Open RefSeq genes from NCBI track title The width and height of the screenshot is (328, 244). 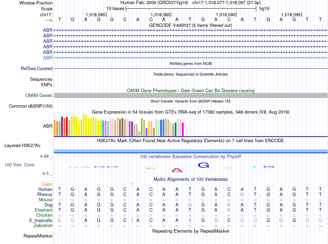click(x=191, y=64)
